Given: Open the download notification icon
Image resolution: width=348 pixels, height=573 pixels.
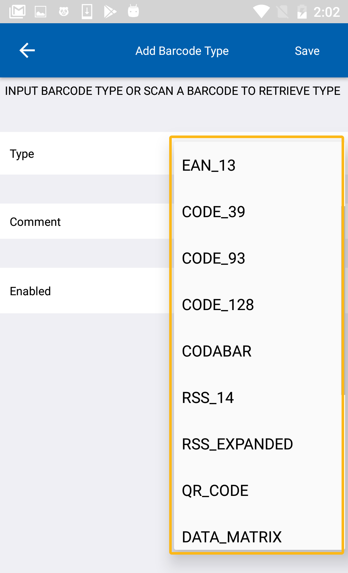Looking at the screenshot, I should coord(87,12).
